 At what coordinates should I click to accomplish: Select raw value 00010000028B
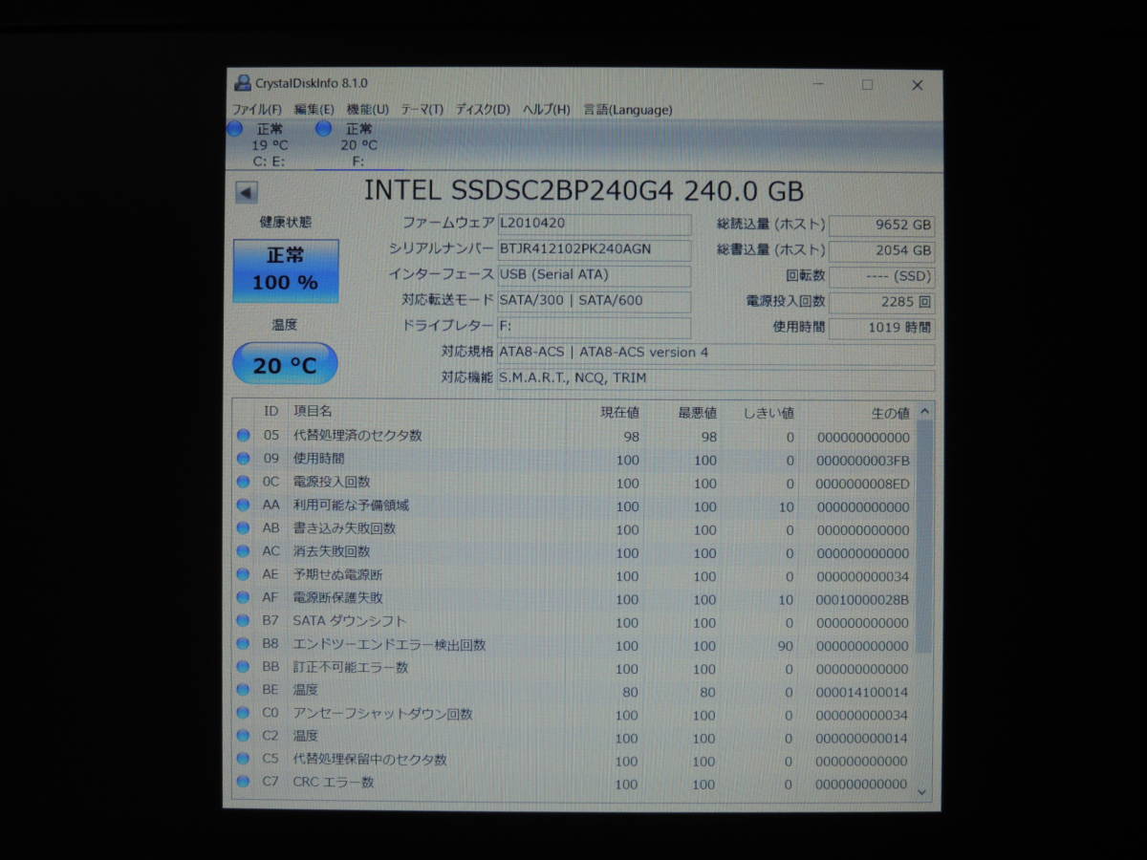point(862,599)
